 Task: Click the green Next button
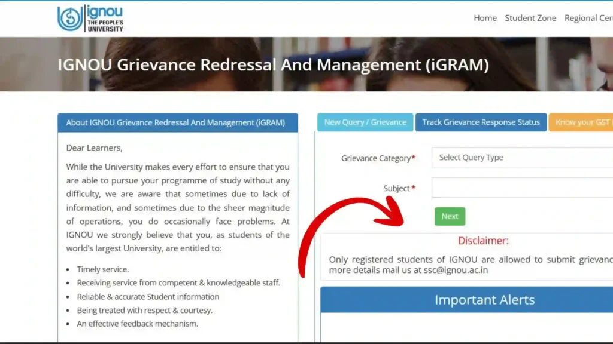(x=450, y=216)
